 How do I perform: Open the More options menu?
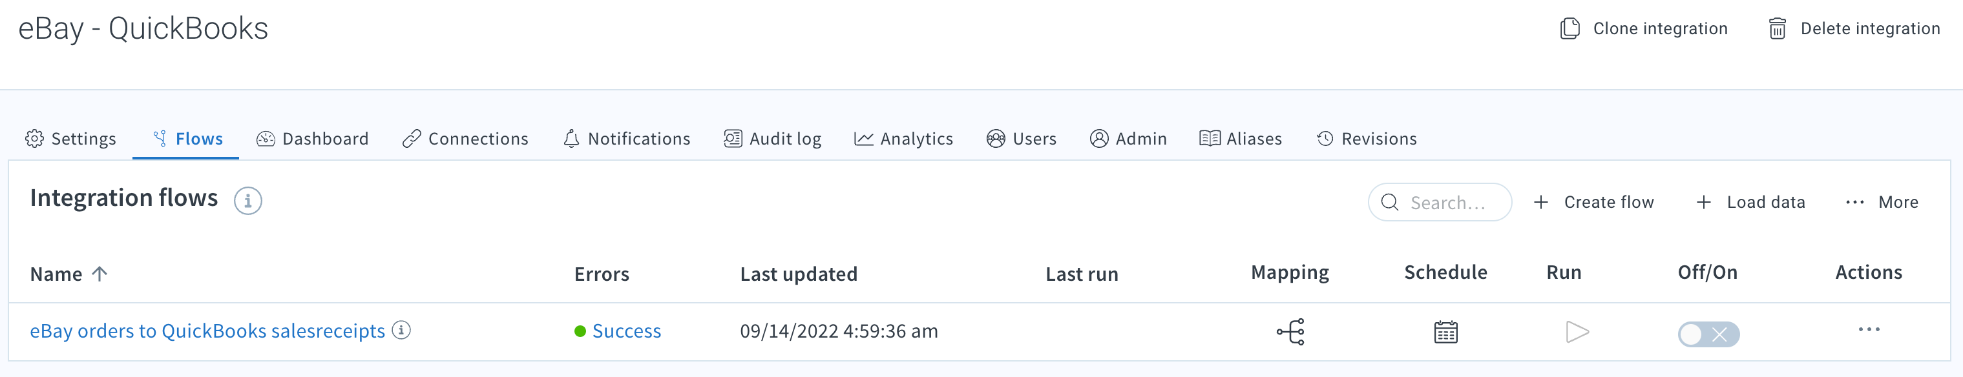coord(1882,203)
